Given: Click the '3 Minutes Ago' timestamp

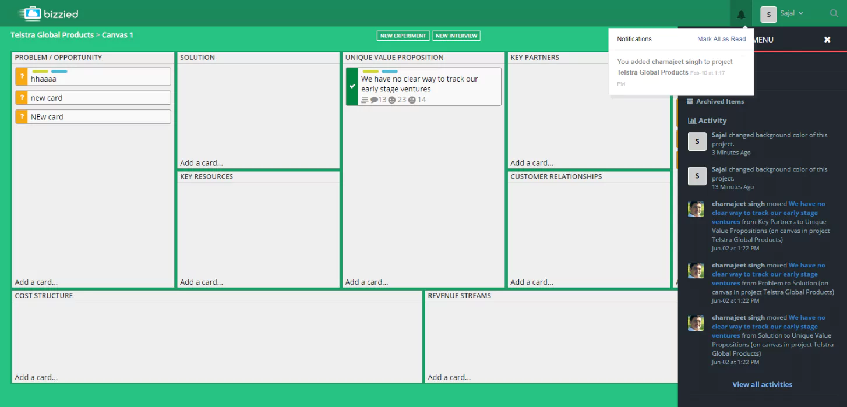Looking at the screenshot, I should (731, 153).
